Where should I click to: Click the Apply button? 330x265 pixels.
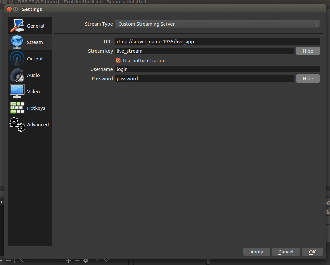pyautogui.click(x=256, y=252)
